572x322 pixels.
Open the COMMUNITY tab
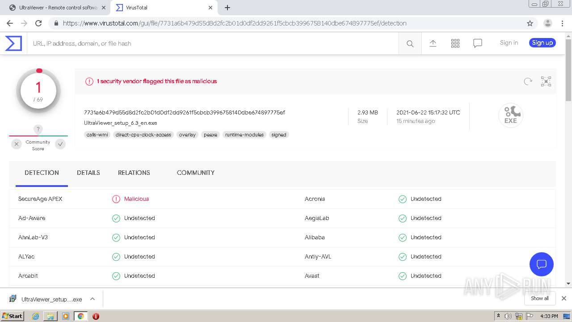[x=196, y=173]
